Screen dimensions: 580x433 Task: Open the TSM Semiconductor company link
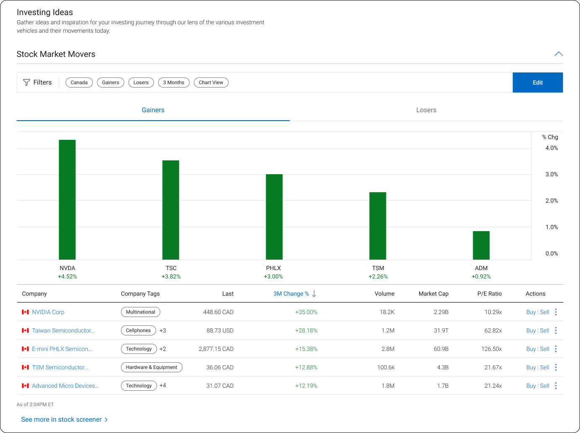pos(60,367)
